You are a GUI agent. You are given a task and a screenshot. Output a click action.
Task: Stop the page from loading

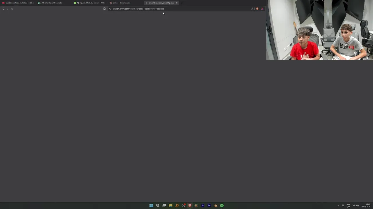point(12,9)
